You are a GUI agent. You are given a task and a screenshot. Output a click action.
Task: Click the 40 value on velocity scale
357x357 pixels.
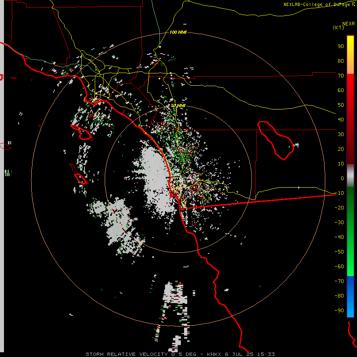point(341,119)
